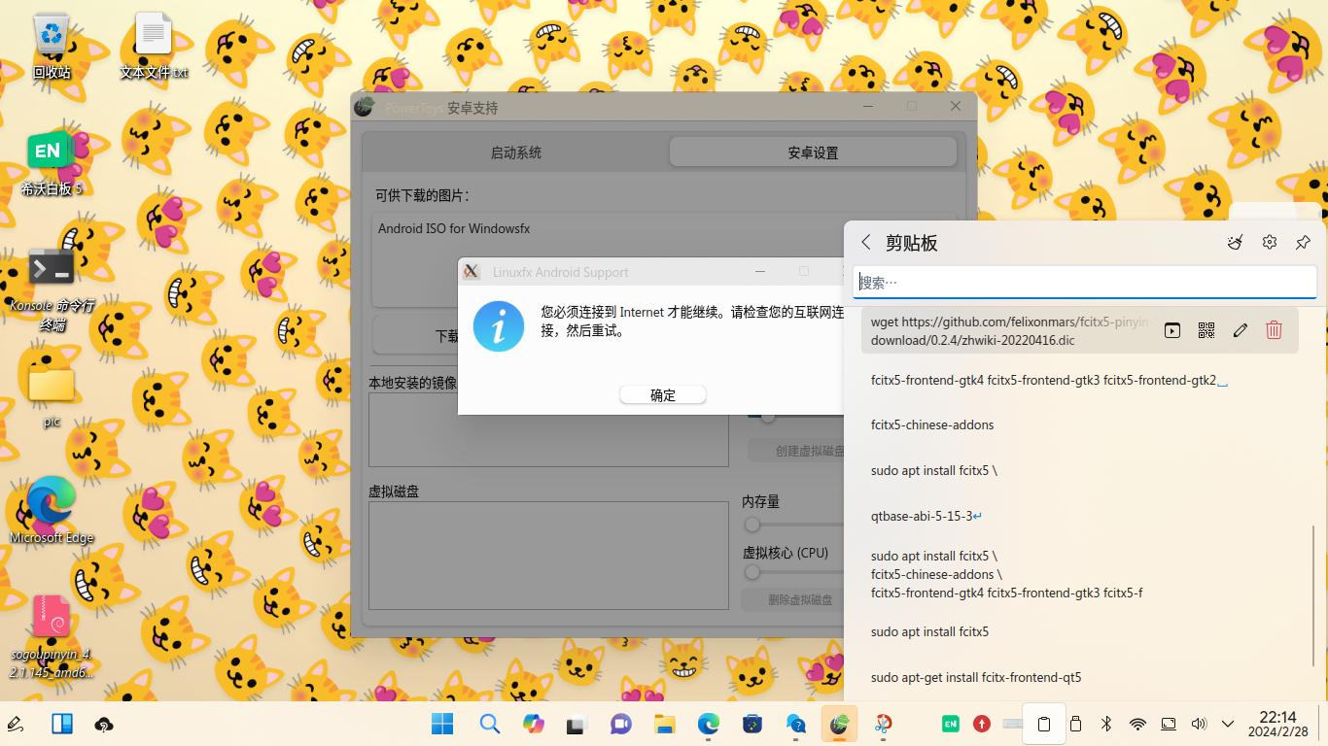Open taskbar search magnifier
The height and width of the screenshot is (746, 1328).
489,724
